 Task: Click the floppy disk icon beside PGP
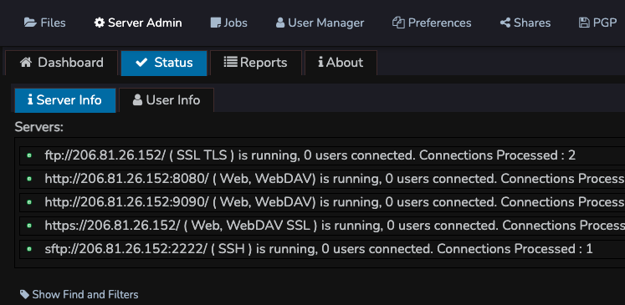pos(584,23)
